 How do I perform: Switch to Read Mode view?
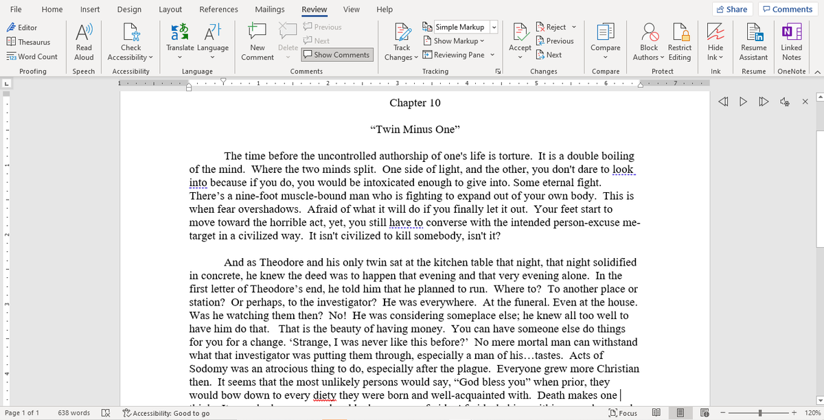[x=656, y=413]
